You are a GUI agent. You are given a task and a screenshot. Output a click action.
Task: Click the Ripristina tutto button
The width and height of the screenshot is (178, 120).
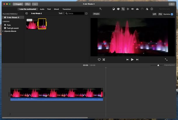(x=165, y=9)
